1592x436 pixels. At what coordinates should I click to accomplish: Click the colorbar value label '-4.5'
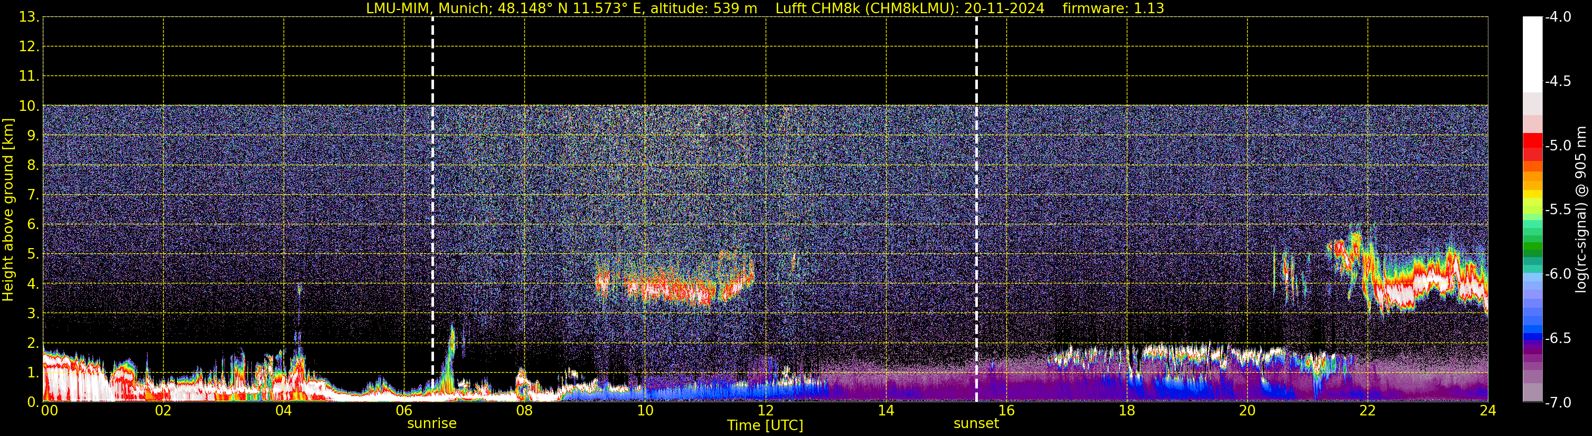(x=1557, y=81)
